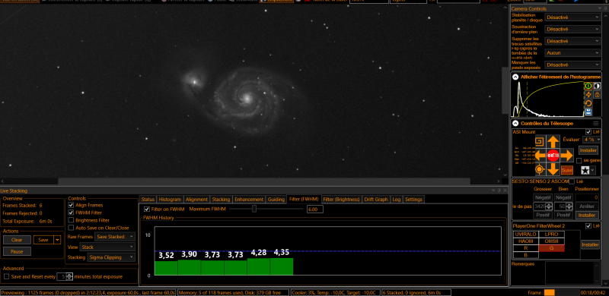Click focuser Arrêter button

[x=586, y=206]
